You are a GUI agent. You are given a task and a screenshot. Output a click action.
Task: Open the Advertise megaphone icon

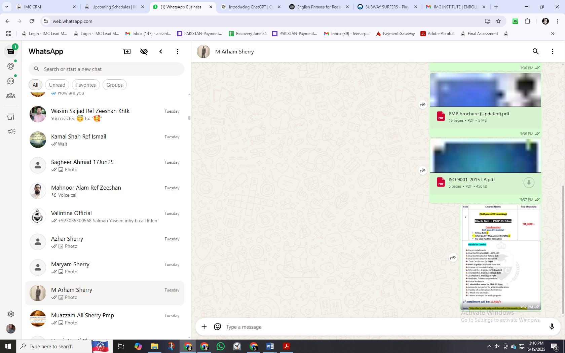11,131
